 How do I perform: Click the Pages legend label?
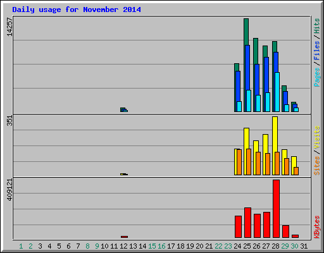[x=317, y=77]
